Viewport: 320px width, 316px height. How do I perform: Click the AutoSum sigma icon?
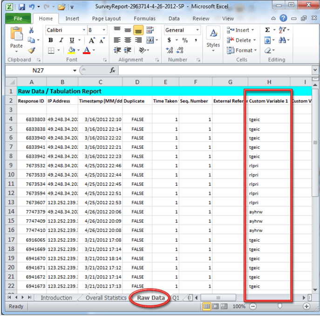pyautogui.click(x=267, y=30)
